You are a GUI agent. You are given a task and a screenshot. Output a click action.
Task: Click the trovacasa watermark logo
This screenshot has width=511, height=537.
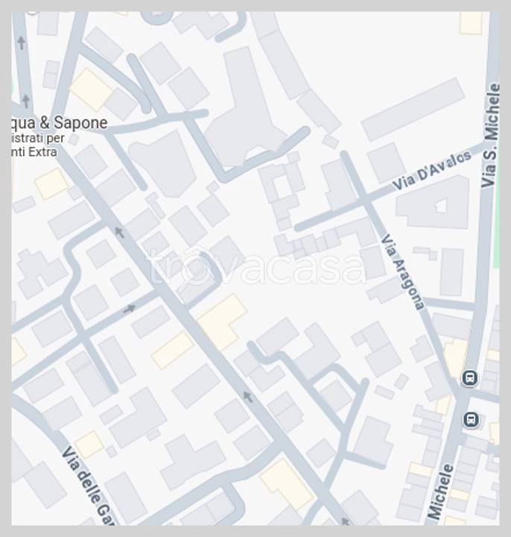point(256,266)
